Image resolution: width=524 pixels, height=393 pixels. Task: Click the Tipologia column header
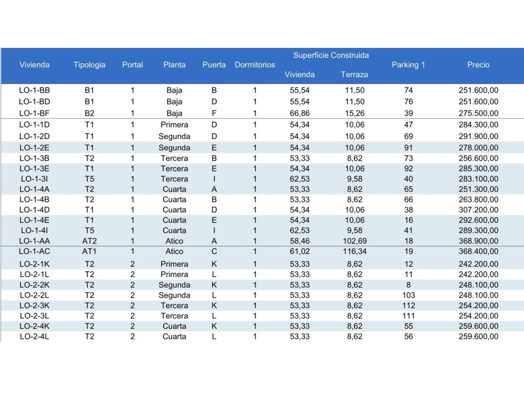point(89,65)
